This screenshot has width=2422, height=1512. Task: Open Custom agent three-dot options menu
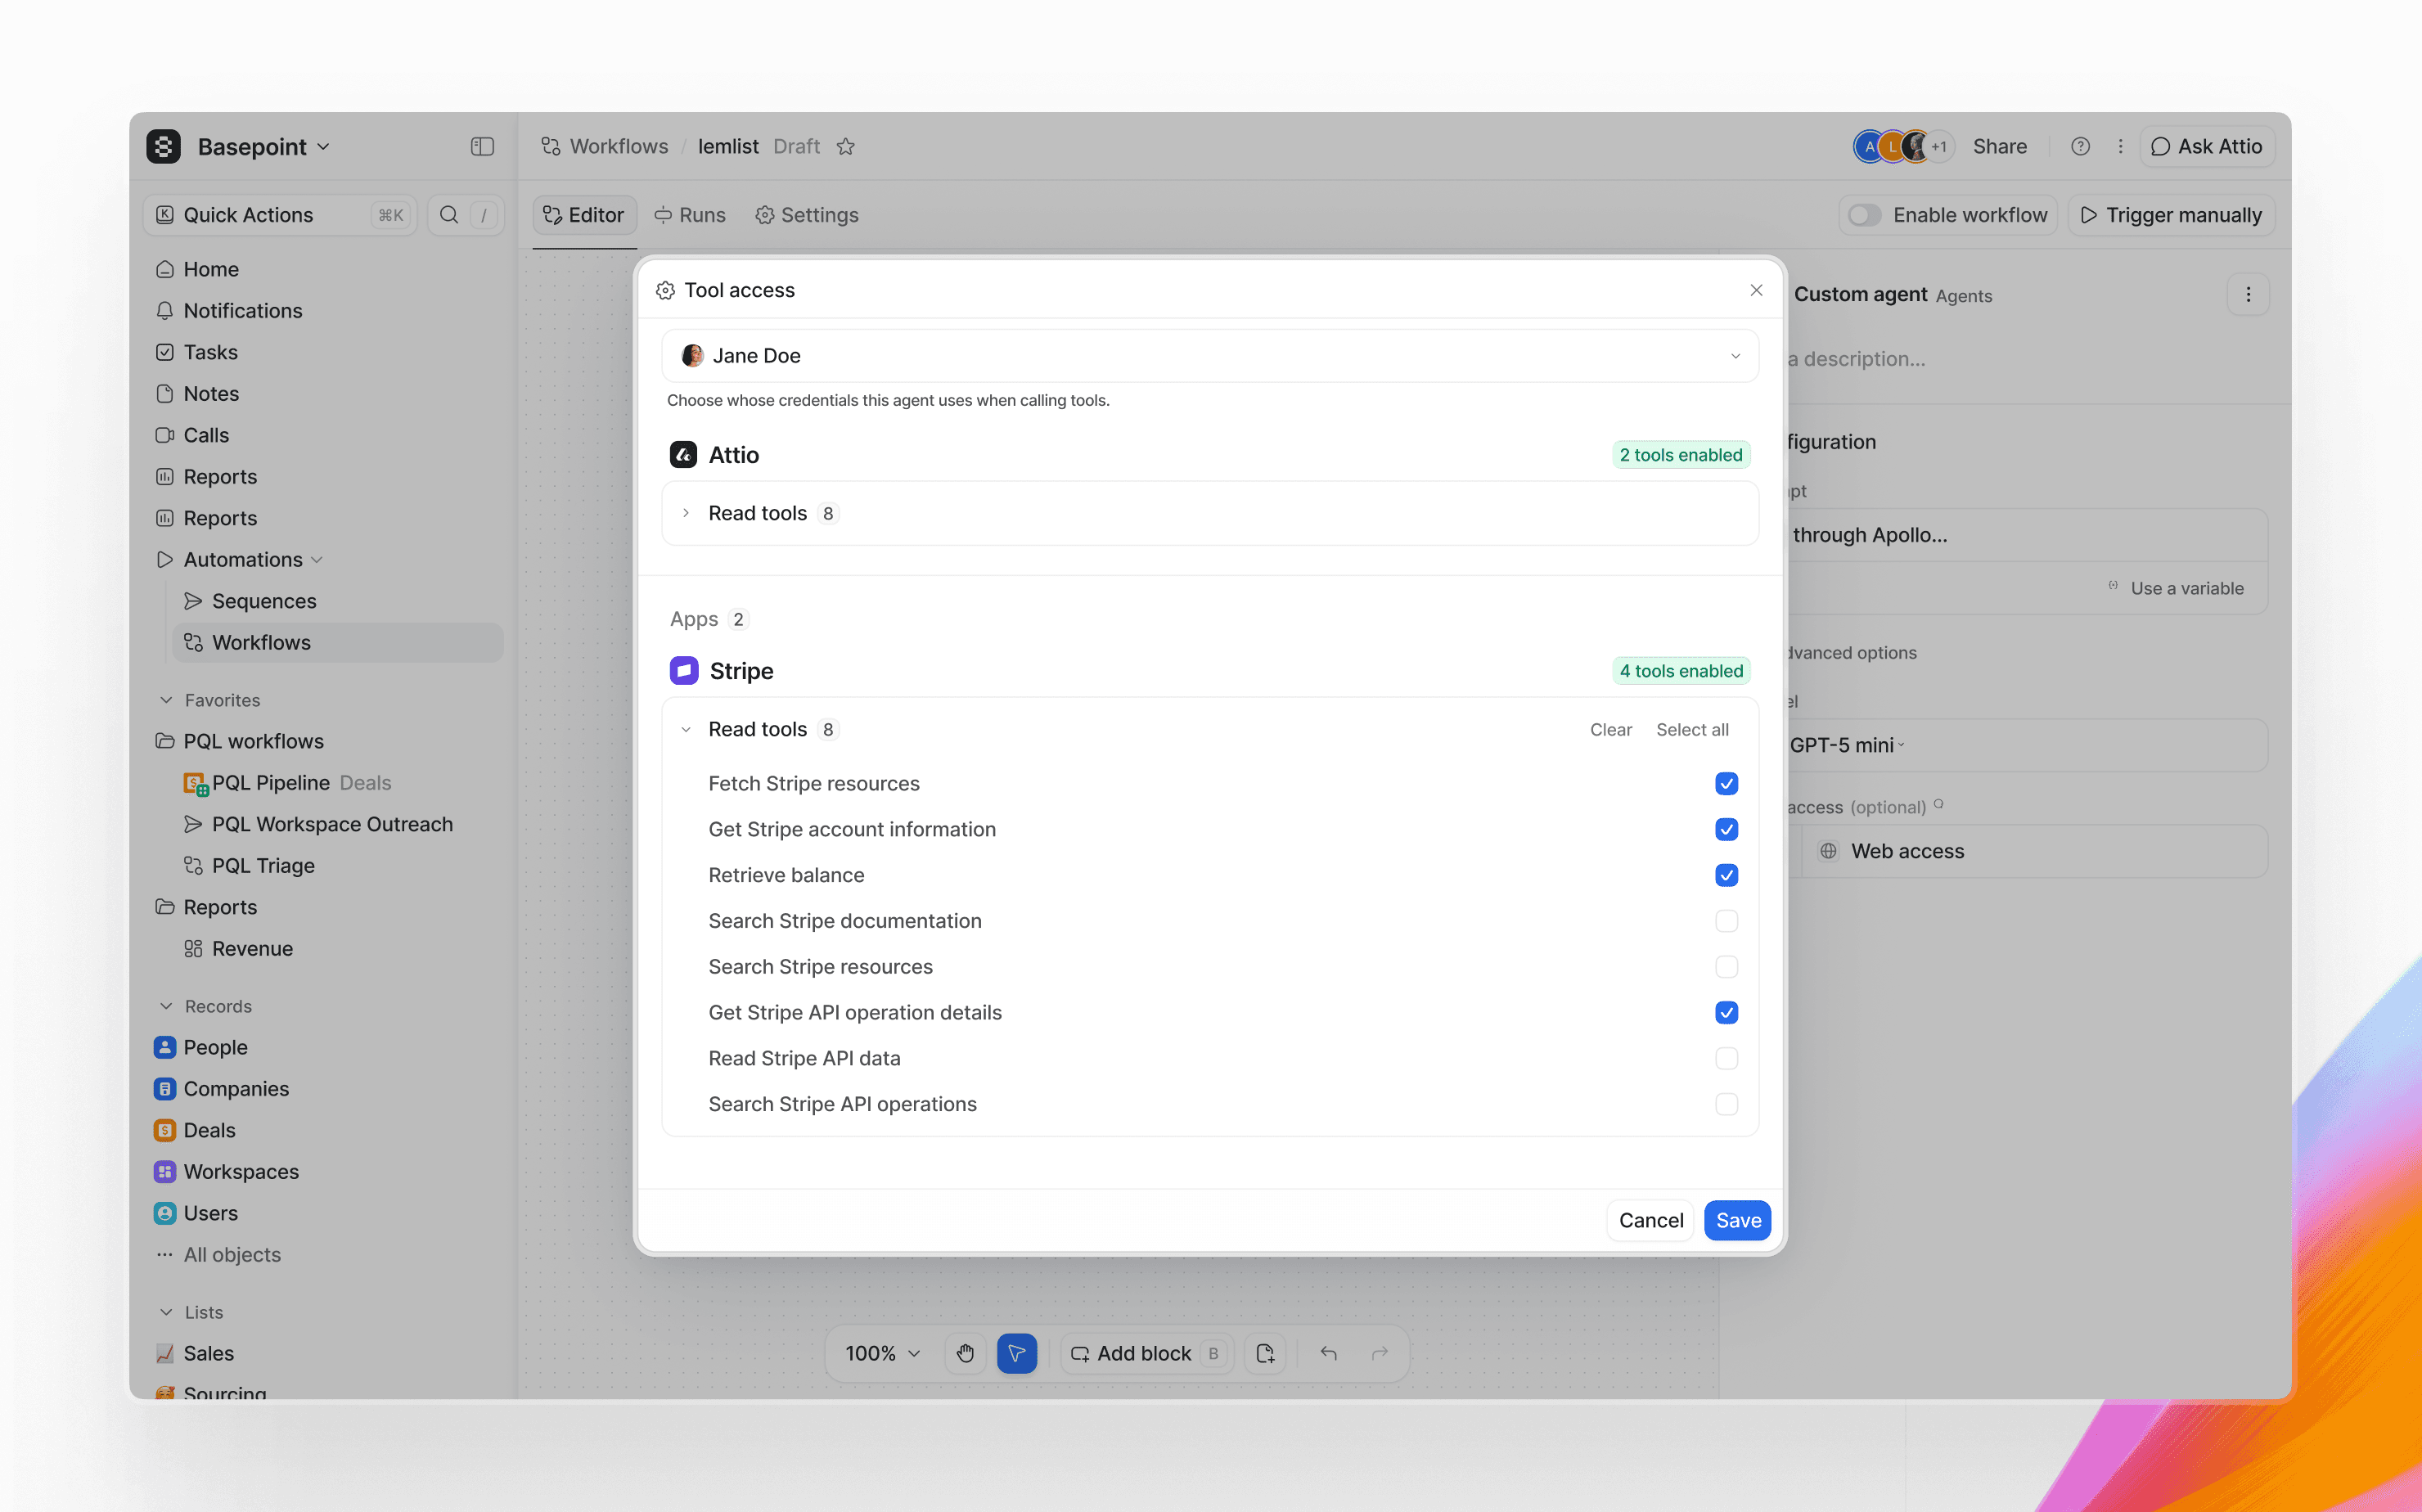coord(2248,294)
